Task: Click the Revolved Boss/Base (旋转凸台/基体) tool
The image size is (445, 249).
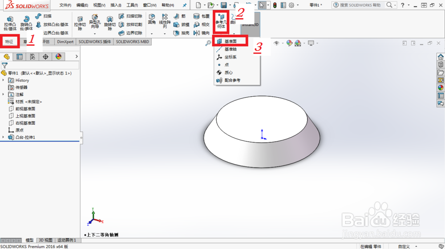Action: pos(26,23)
